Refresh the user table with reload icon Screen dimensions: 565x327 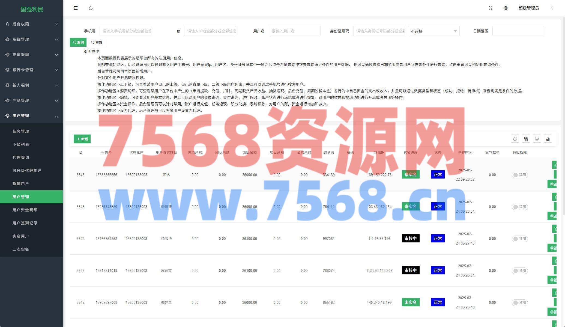[515, 139]
